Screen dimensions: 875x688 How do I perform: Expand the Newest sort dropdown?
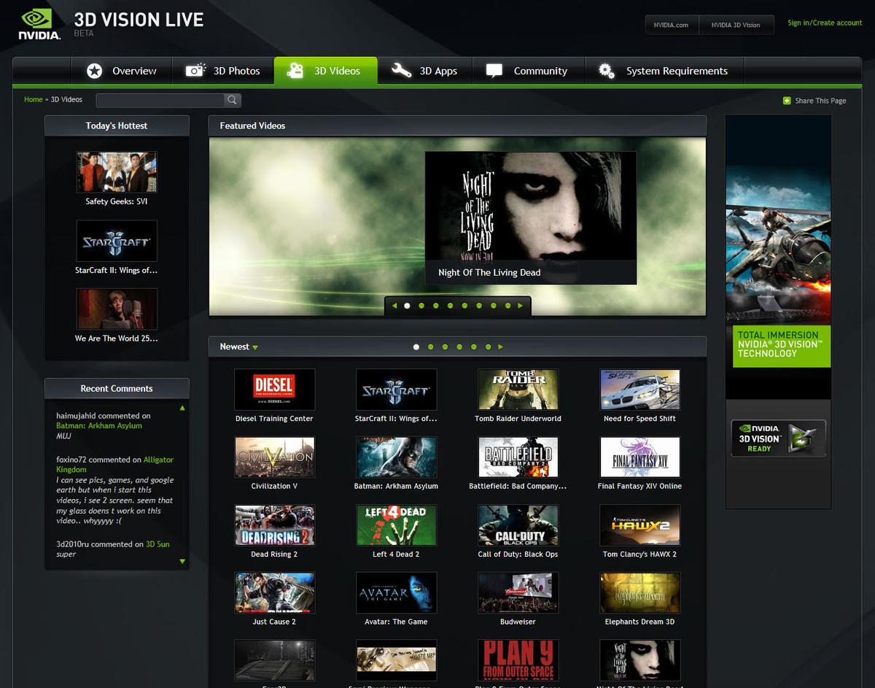(239, 347)
